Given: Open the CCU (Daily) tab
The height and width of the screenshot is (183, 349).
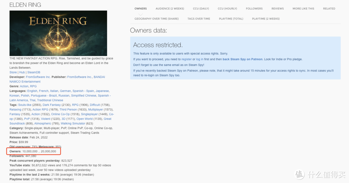Looking at the screenshot, I should click(201, 9).
